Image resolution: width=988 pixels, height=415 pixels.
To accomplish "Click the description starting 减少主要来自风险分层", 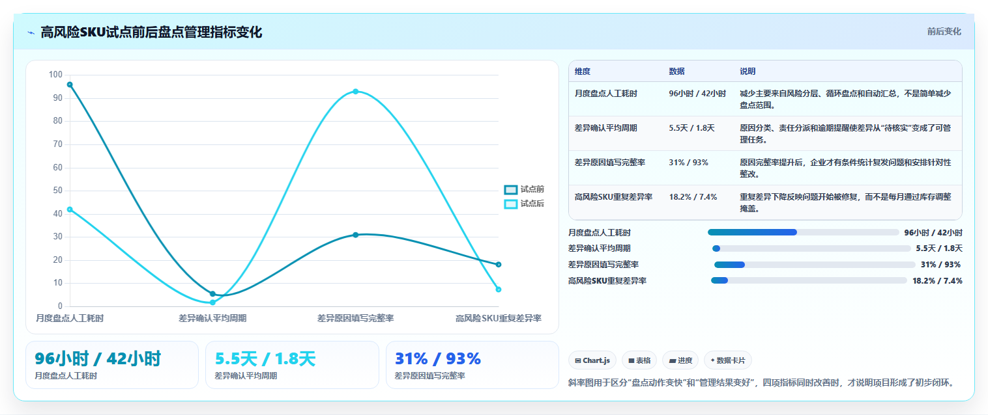I will [x=845, y=100].
